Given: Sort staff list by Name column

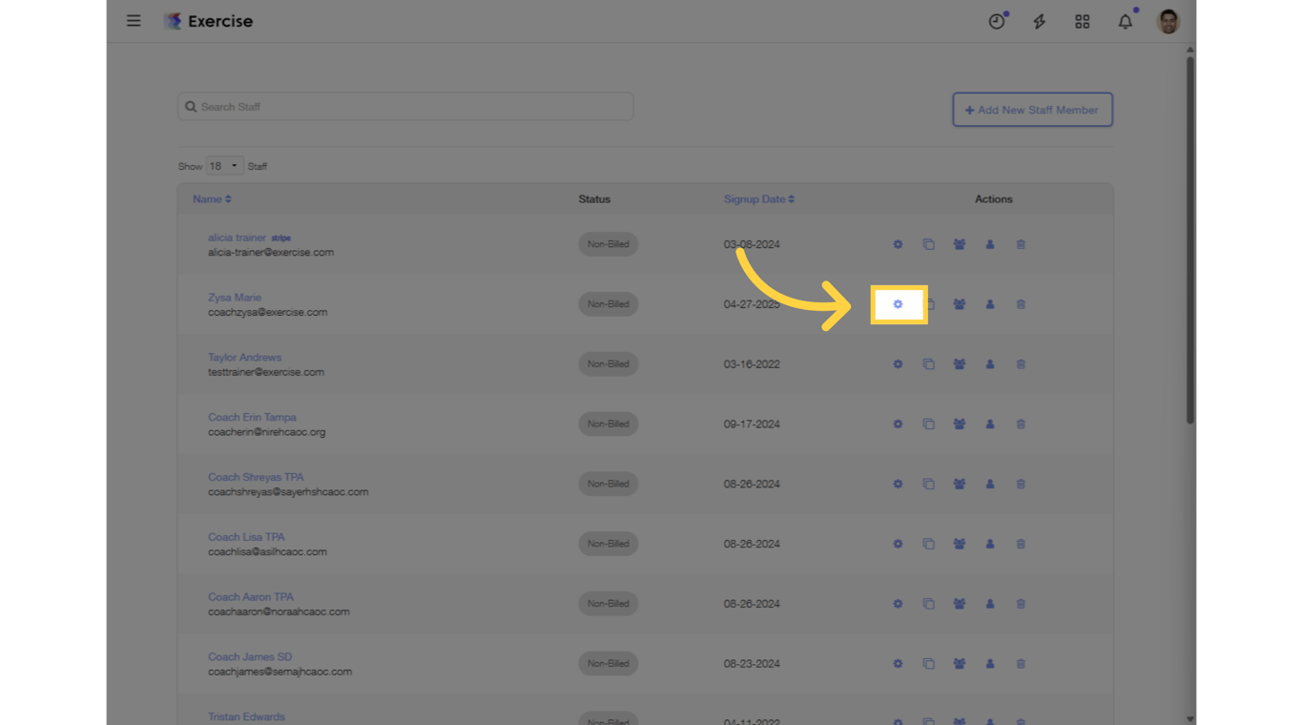Looking at the screenshot, I should tap(211, 198).
